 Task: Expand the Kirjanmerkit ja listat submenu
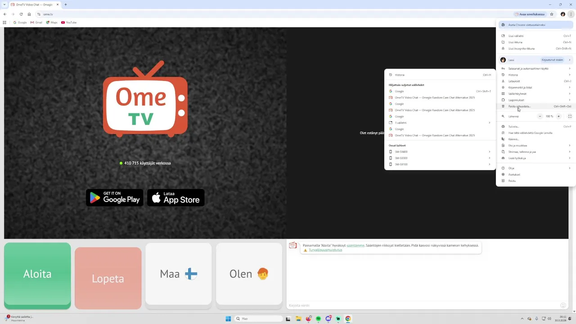[535, 87]
